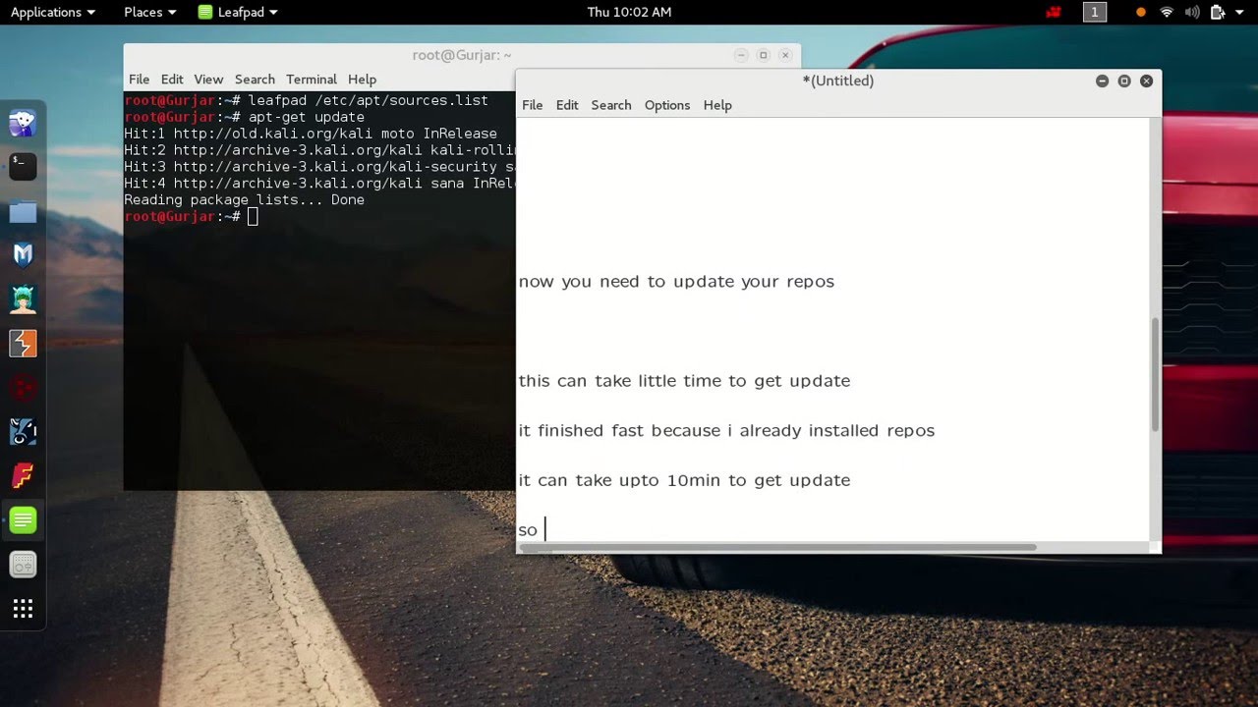
Task: Click 'Hit:1 http://old.kali.org/kali moto InRelease'
Action: point(311,134)
